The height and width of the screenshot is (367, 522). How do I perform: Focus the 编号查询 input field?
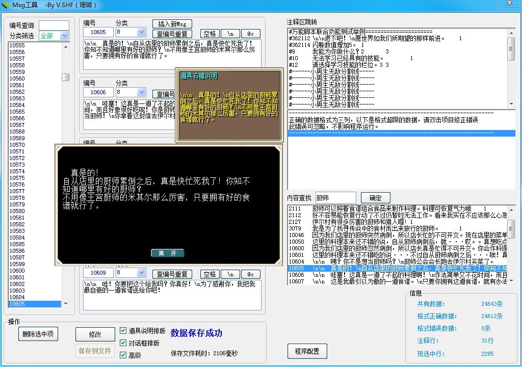point(54,25)
